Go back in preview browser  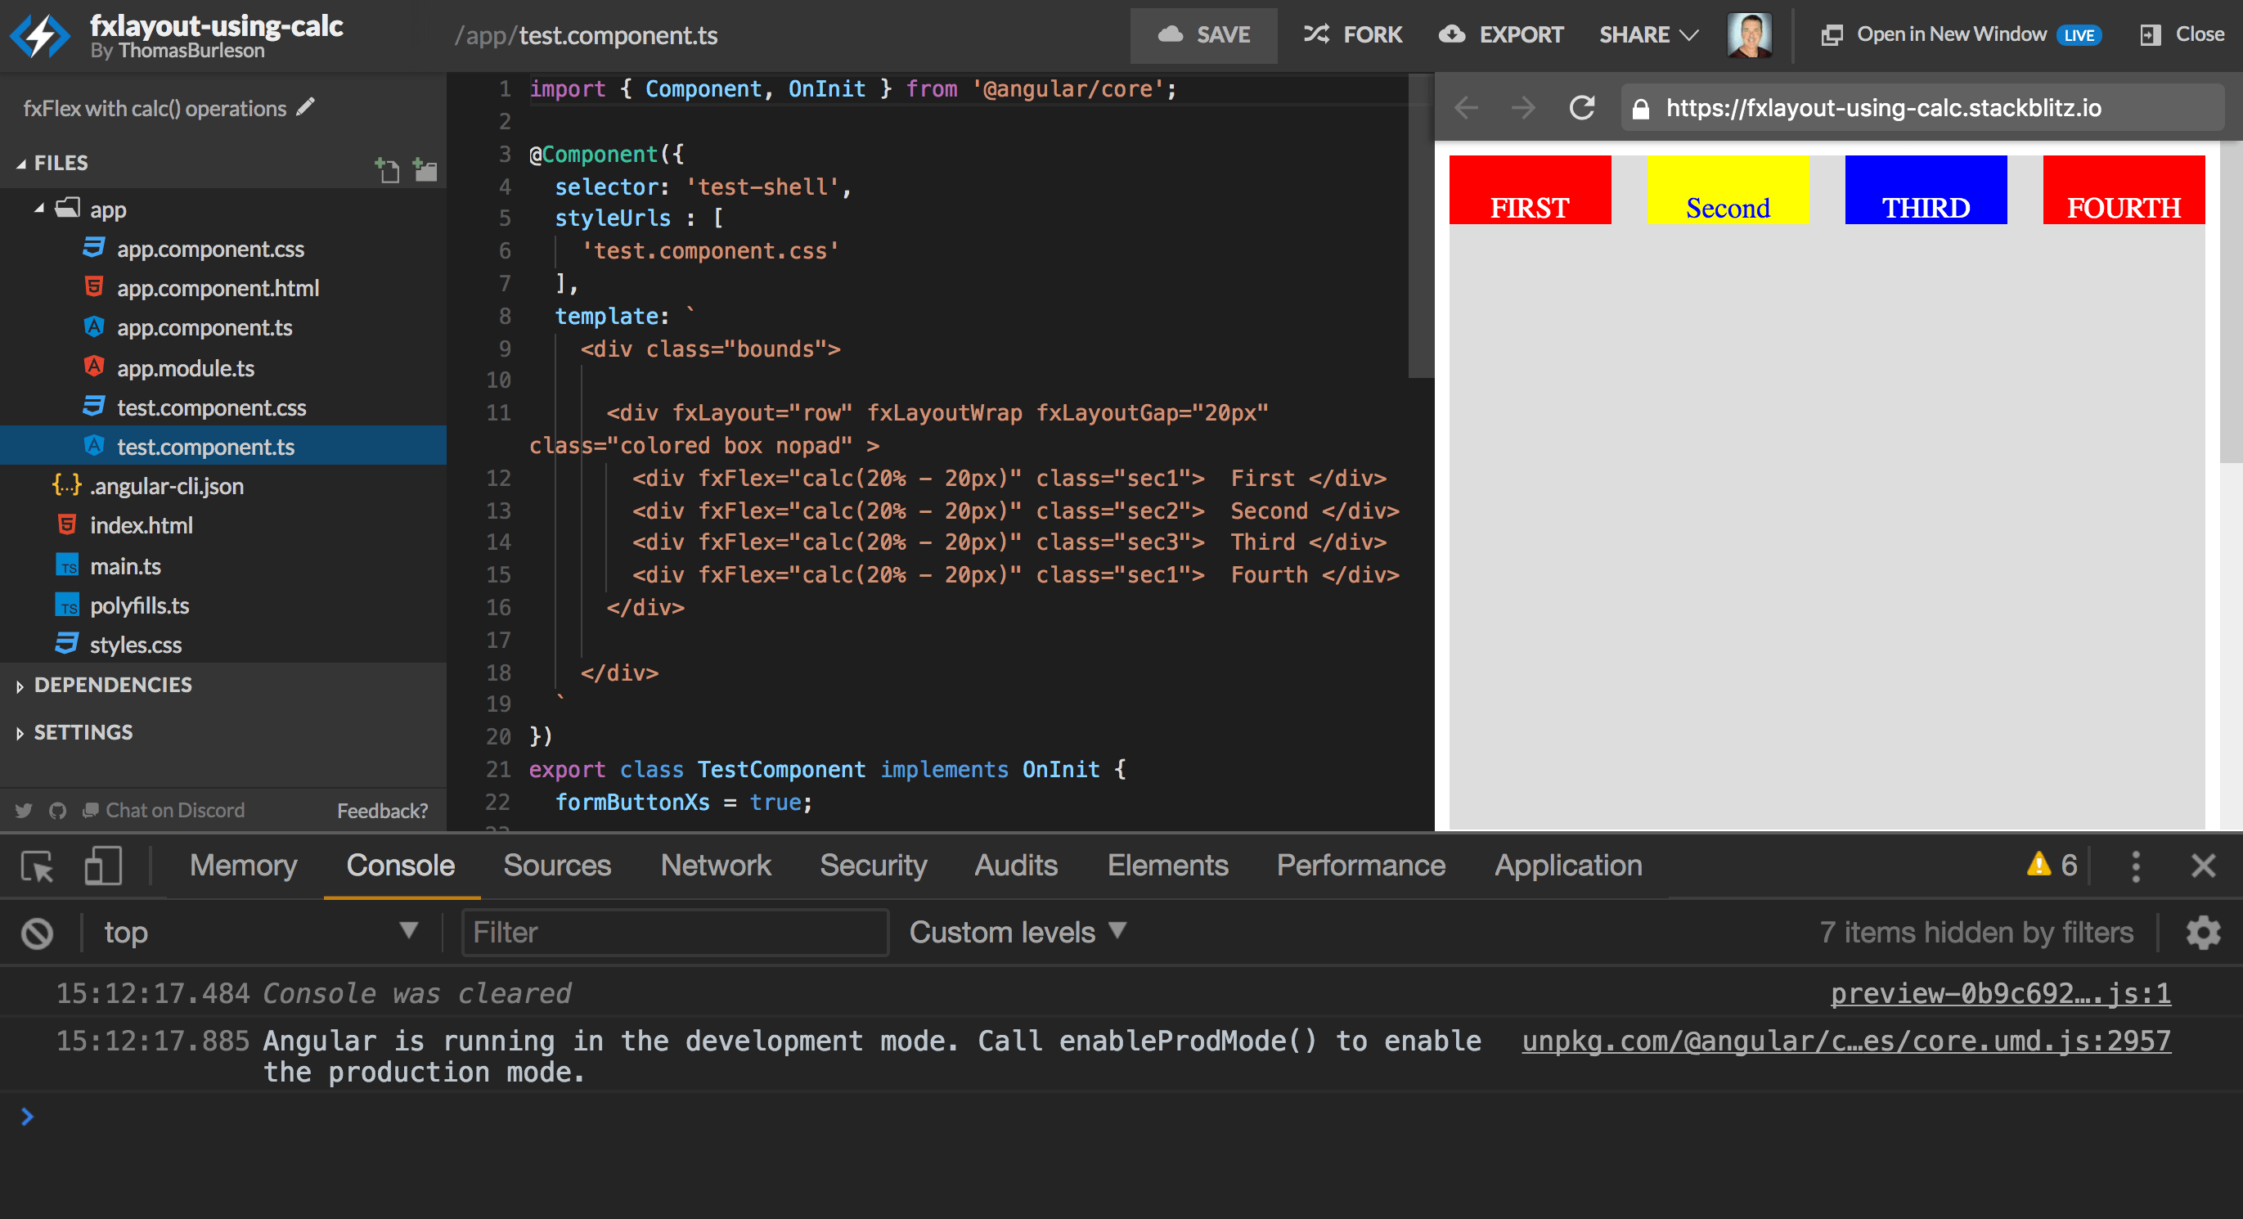tap(1468, 108)
